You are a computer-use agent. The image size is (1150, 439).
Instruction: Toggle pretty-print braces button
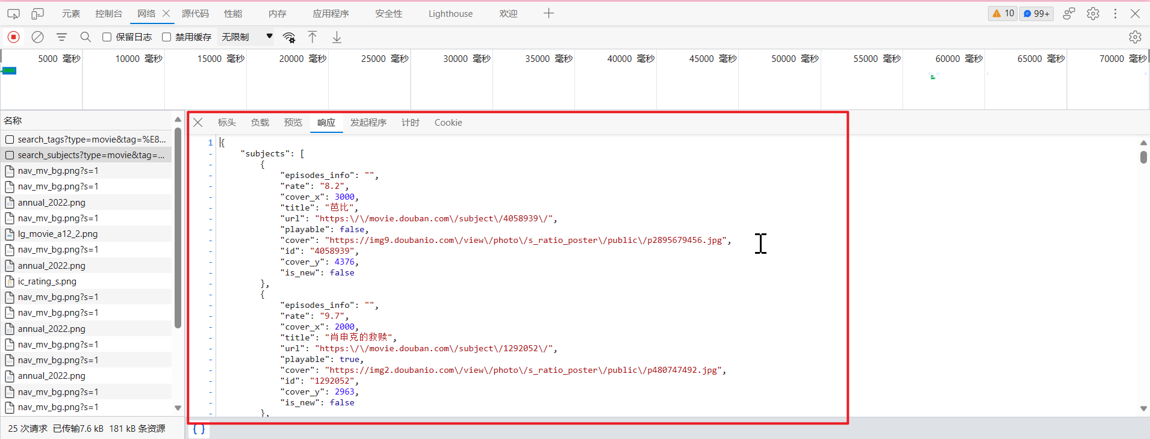point(199,429)
